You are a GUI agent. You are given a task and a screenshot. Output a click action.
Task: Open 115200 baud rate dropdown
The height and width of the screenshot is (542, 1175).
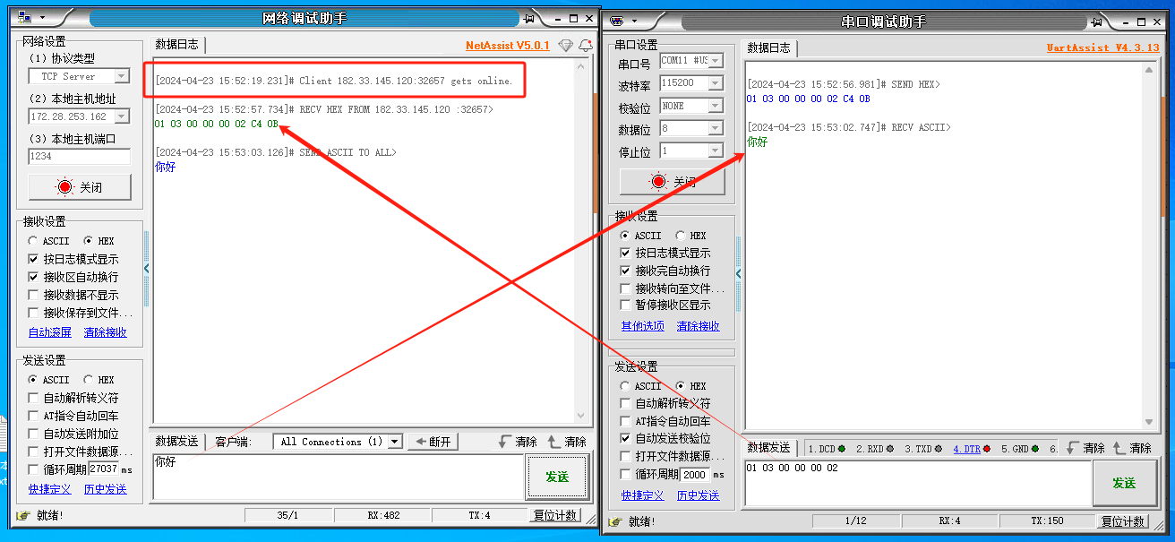point(715,83)
